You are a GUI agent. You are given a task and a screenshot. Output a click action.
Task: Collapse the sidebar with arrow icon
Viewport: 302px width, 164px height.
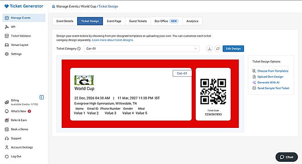[41, 97]
